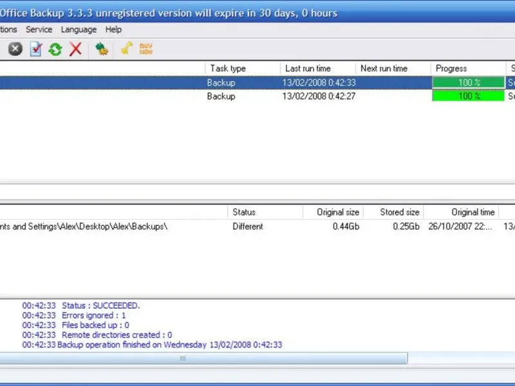Open the Help menu

pos(113,30)
